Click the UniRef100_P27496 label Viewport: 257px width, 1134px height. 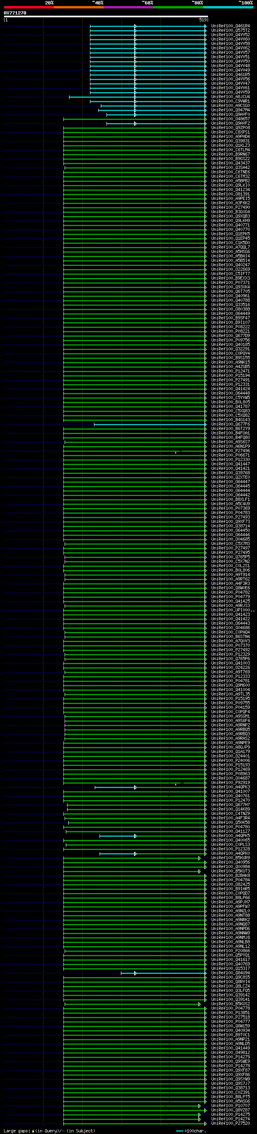pos(230,451)
